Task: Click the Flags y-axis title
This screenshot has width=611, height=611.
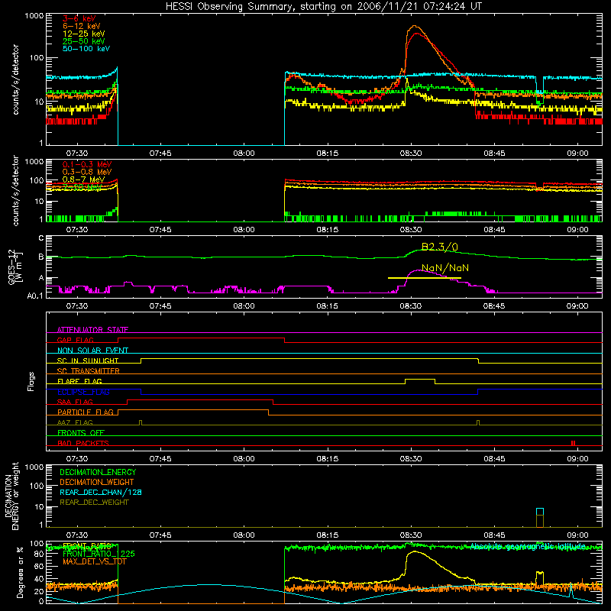Action: click(31, 381)
